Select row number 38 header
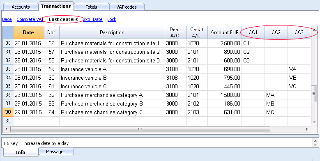 tap(8, 112)
